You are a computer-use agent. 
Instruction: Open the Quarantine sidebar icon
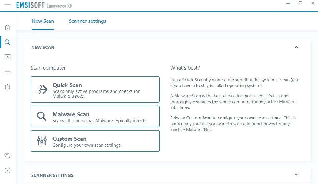(8, 57)
